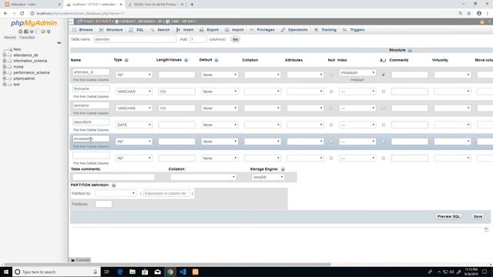Open Type dropdown for dateofbirth (DATE)
Image resolution: width=493 pixels, height=277 pixels.
(x=134, y=125)
